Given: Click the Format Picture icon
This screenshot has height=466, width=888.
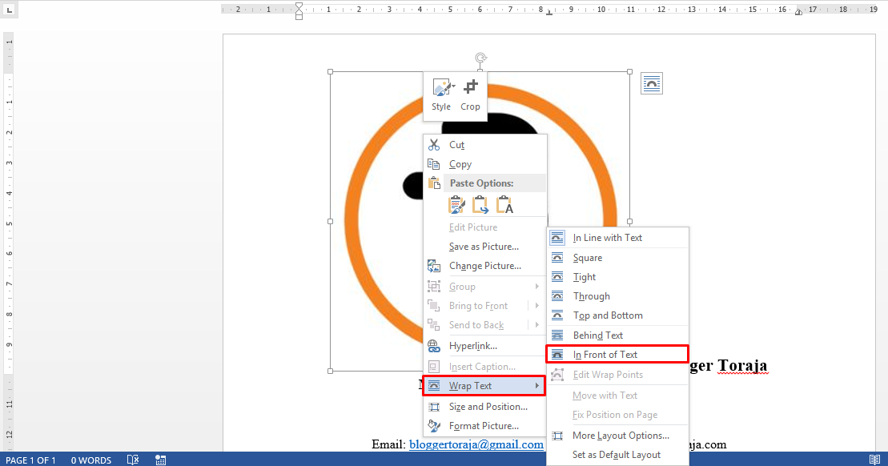Looking at the screenshot, I should click(434, 426).
